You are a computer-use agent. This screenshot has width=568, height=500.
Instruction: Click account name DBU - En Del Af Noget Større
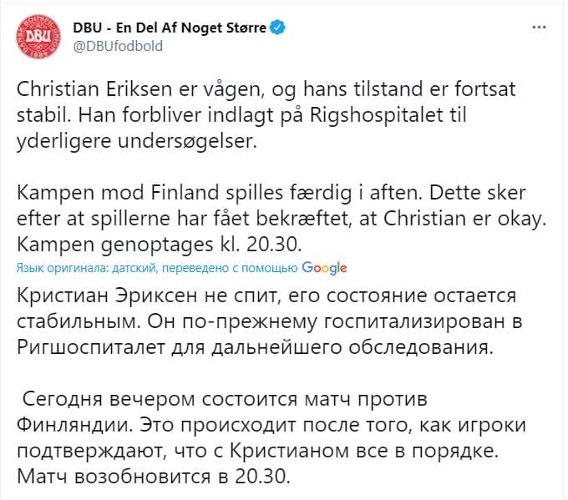tap(170, 27)
